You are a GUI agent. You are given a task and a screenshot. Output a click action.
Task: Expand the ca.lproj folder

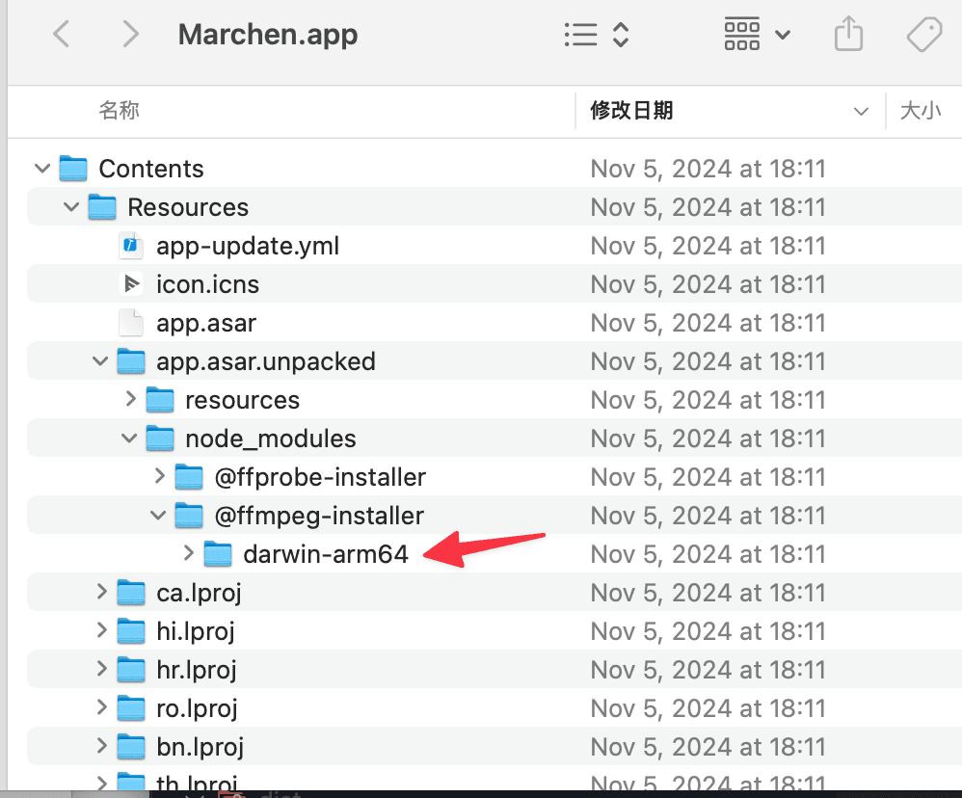(101, 592)
